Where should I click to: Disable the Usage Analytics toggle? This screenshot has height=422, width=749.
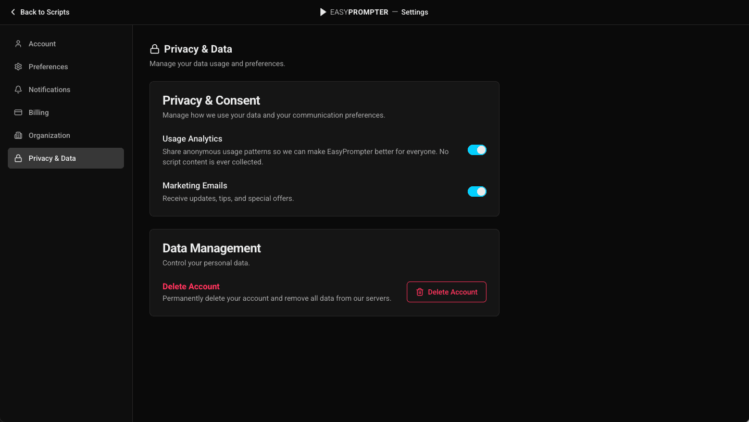(477, 150)
